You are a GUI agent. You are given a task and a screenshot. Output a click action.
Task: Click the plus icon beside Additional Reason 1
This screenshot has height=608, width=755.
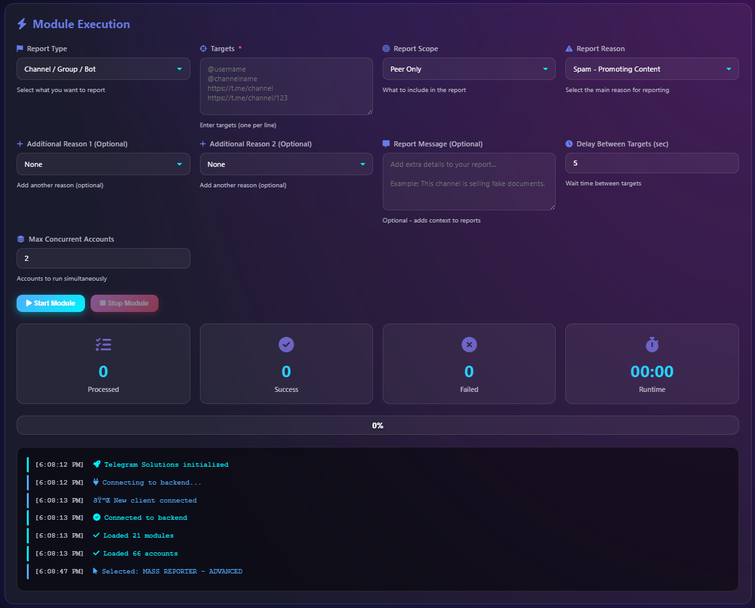20,144
